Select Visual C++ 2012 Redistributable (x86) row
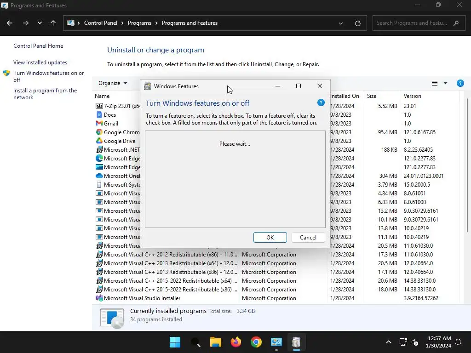The height and width of the screenshot is (353, 471). [x=277, y=255]
